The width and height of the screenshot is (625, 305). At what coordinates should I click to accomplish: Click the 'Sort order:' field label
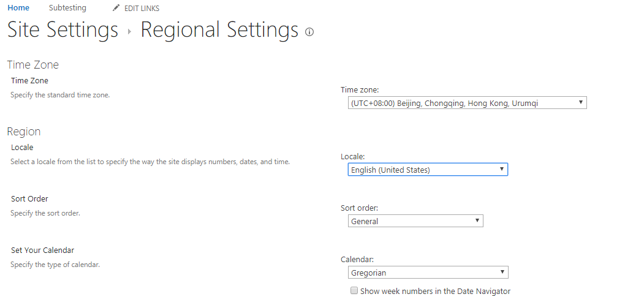[360, 208]
